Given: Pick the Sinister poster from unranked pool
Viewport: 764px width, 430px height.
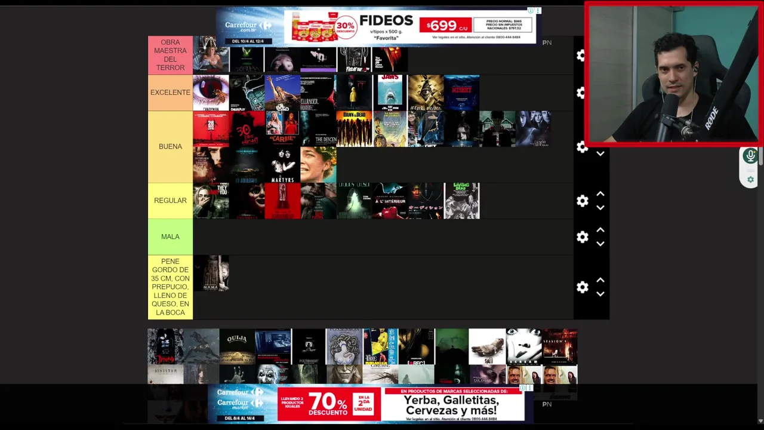Looking at the screenshot, I should click(165, 374).
